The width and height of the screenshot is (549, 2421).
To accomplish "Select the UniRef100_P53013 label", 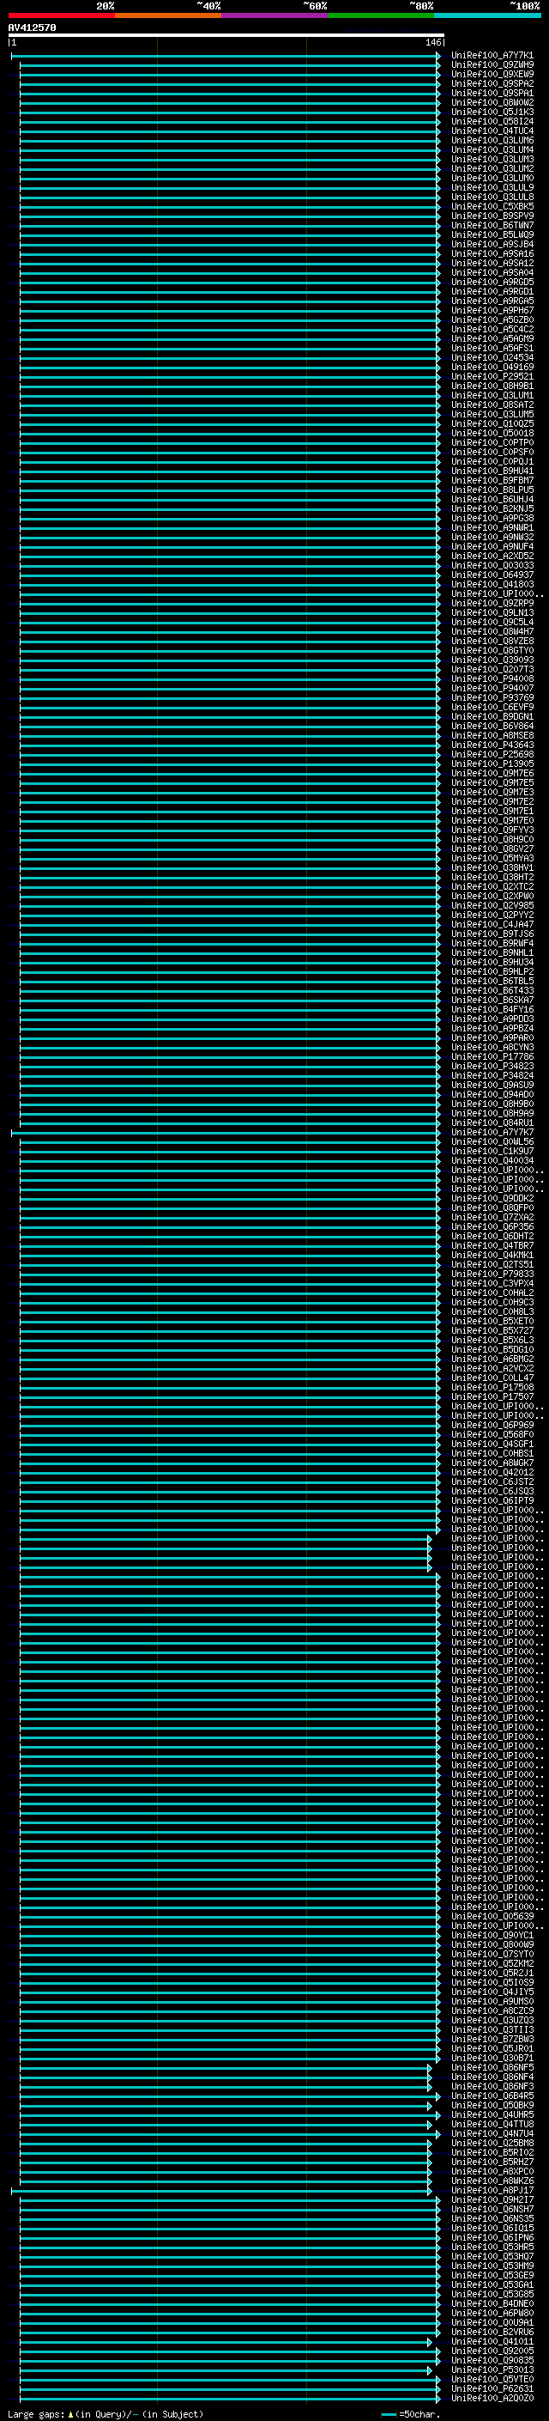I will [492, 2370].
